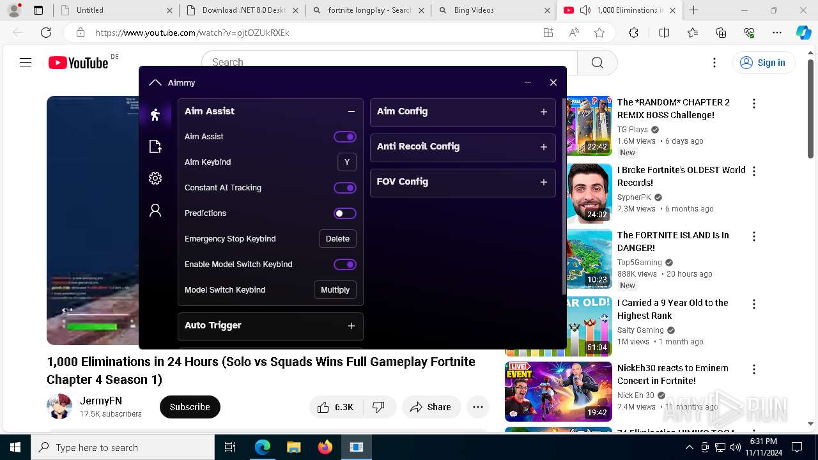Toggle Enable Model Switch Keybind switch
This screenshot has height=460, width=818.
click(345, 264)
